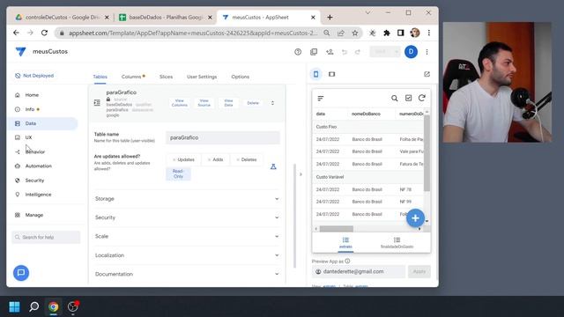Open Info in the sidebar
Screen dimensions: 564x317
30,109
